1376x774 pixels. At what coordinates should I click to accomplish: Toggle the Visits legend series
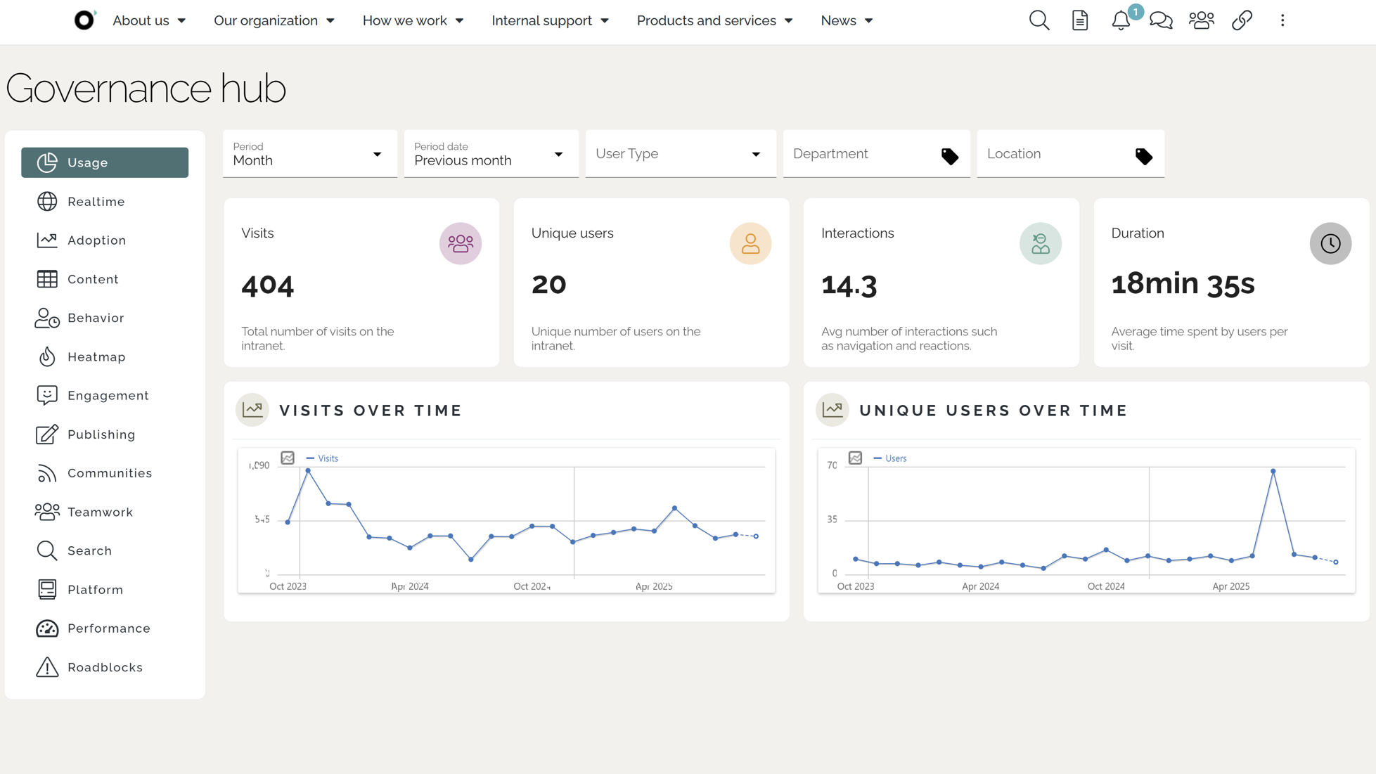click(322, 458)
